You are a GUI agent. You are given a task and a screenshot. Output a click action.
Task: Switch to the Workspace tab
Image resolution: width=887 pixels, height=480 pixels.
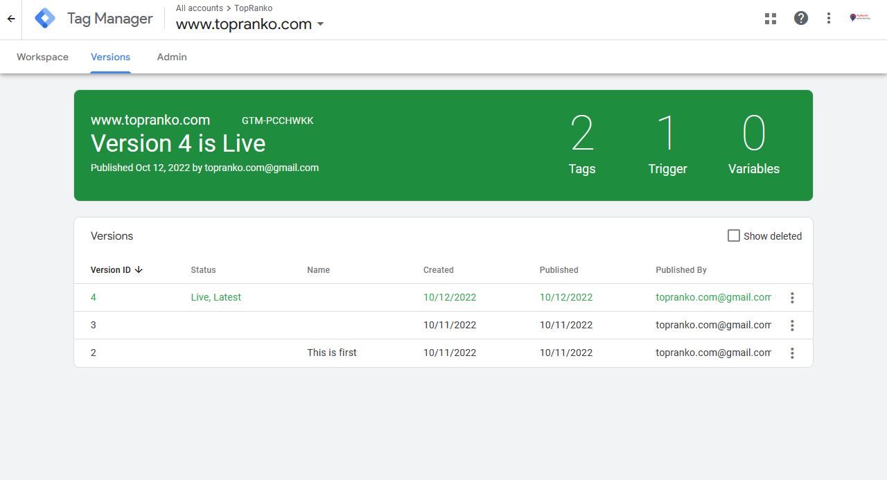(42, 57)
